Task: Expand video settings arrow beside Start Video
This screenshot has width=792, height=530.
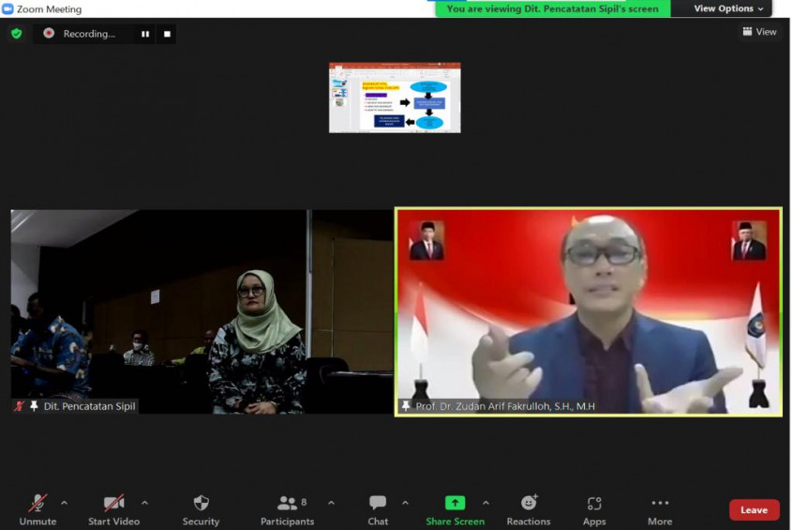Action: [x=144, y=503]
